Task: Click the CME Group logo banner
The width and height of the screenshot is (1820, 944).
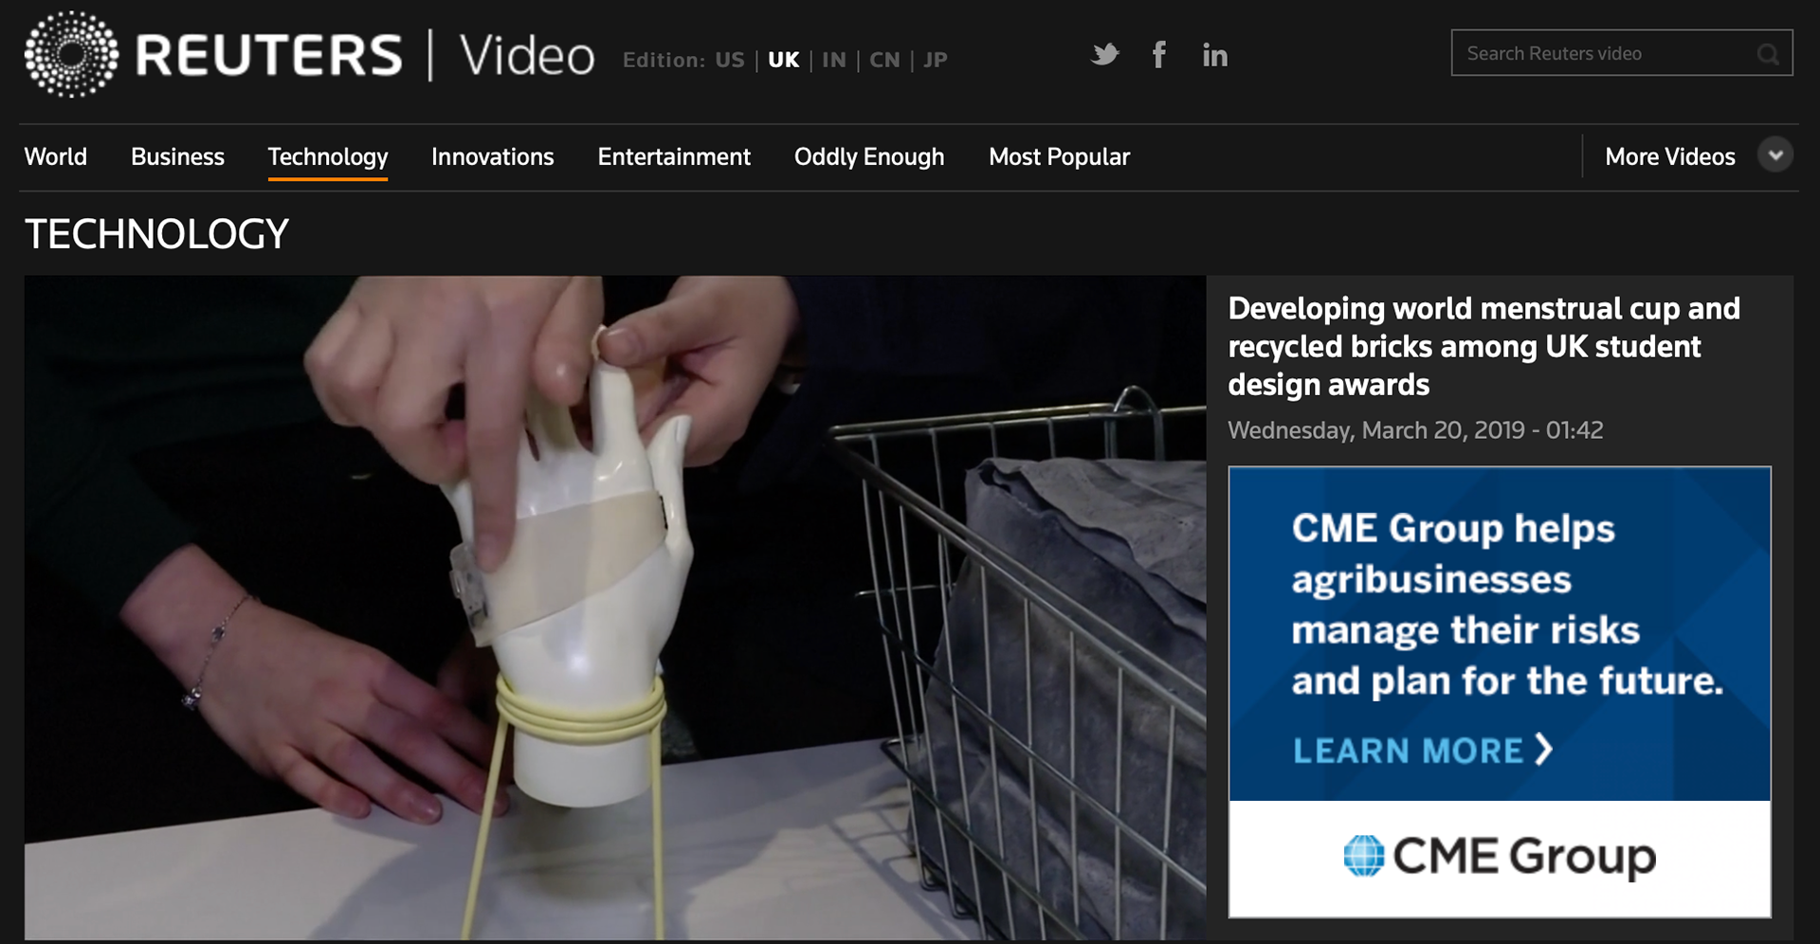Action: click(1500, 857)
